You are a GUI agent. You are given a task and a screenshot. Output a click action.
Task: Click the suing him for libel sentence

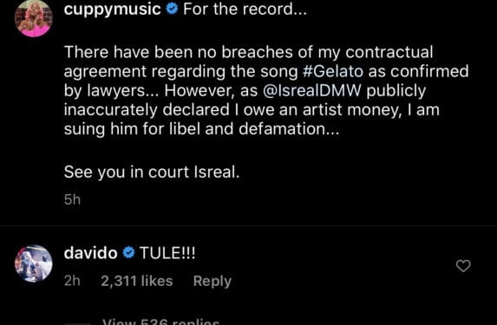tap(201, 129)
